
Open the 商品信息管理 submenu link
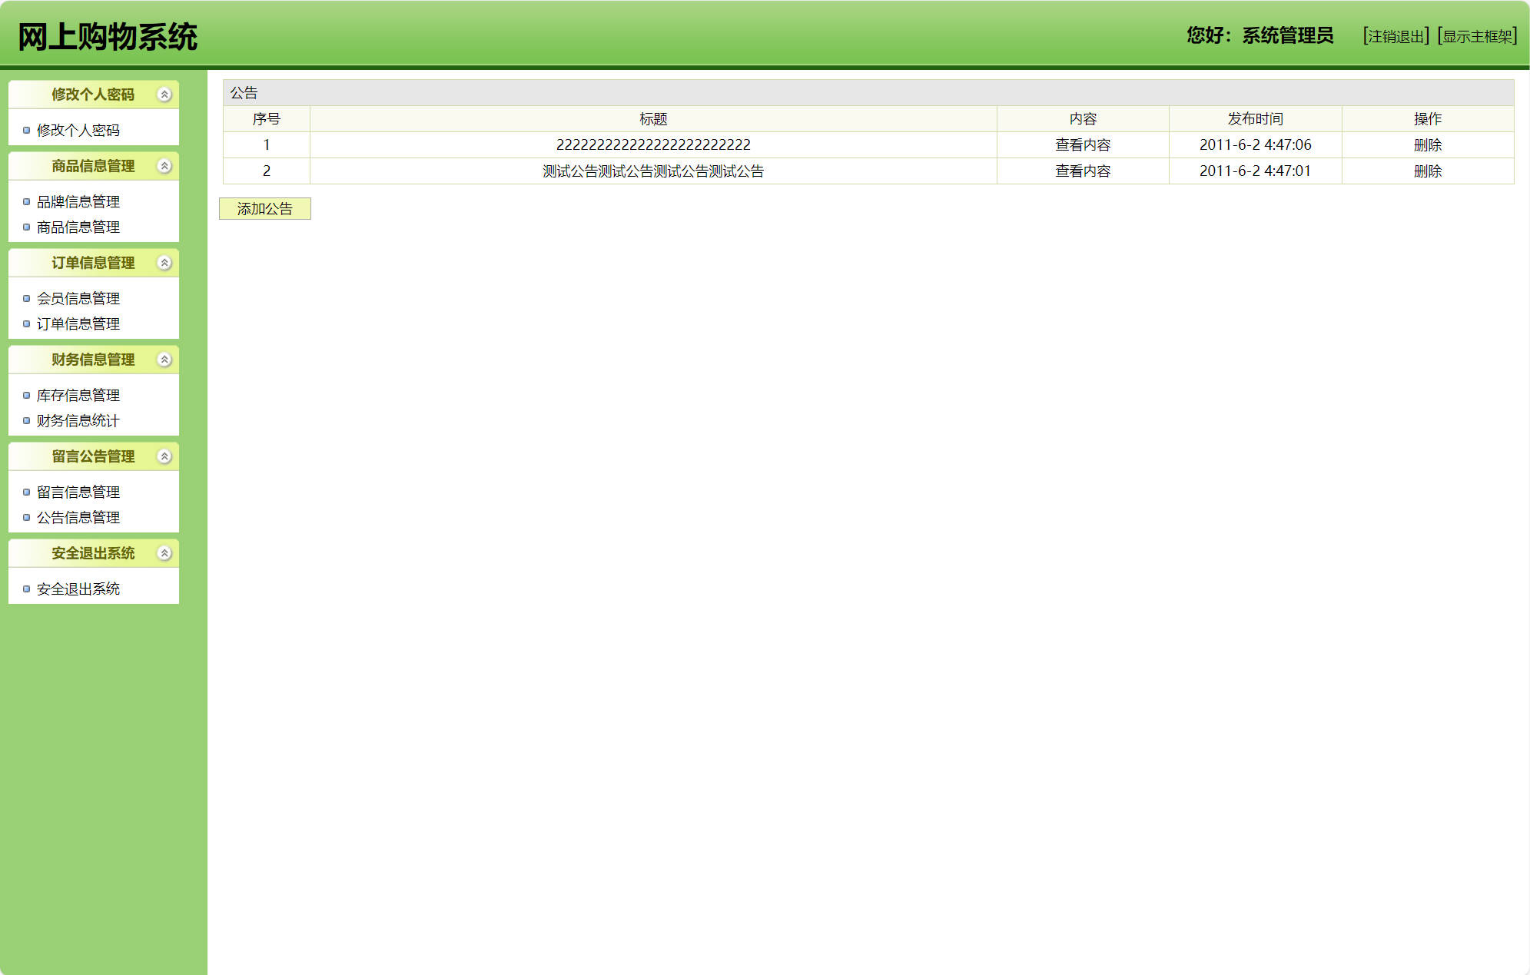(78, 227)
